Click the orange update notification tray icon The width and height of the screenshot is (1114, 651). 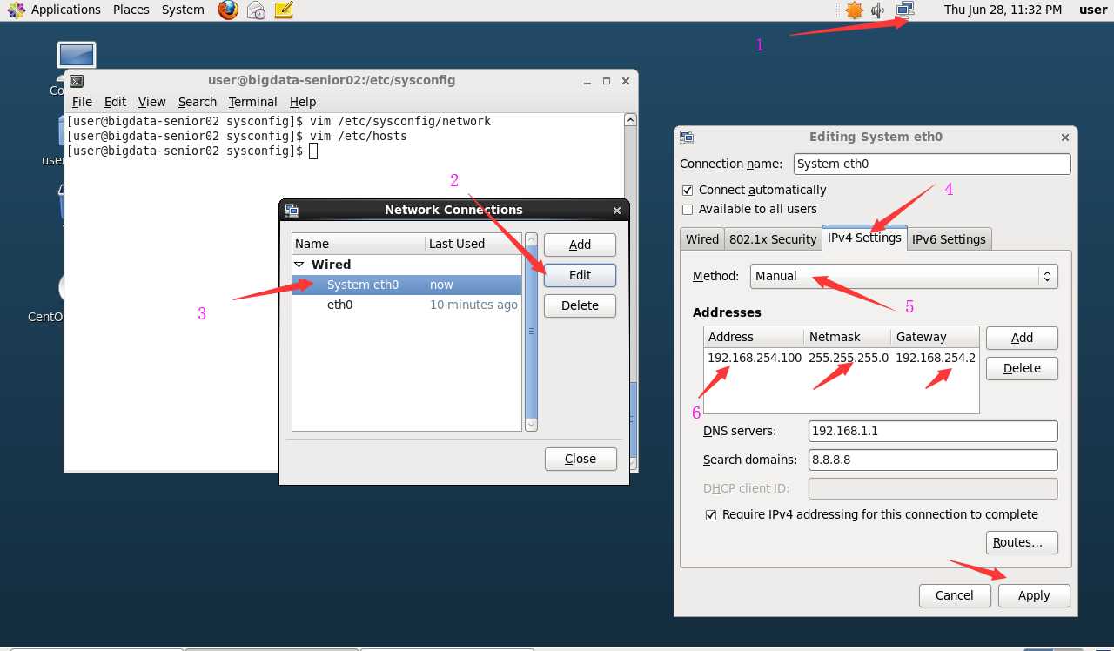pos(854,10)
